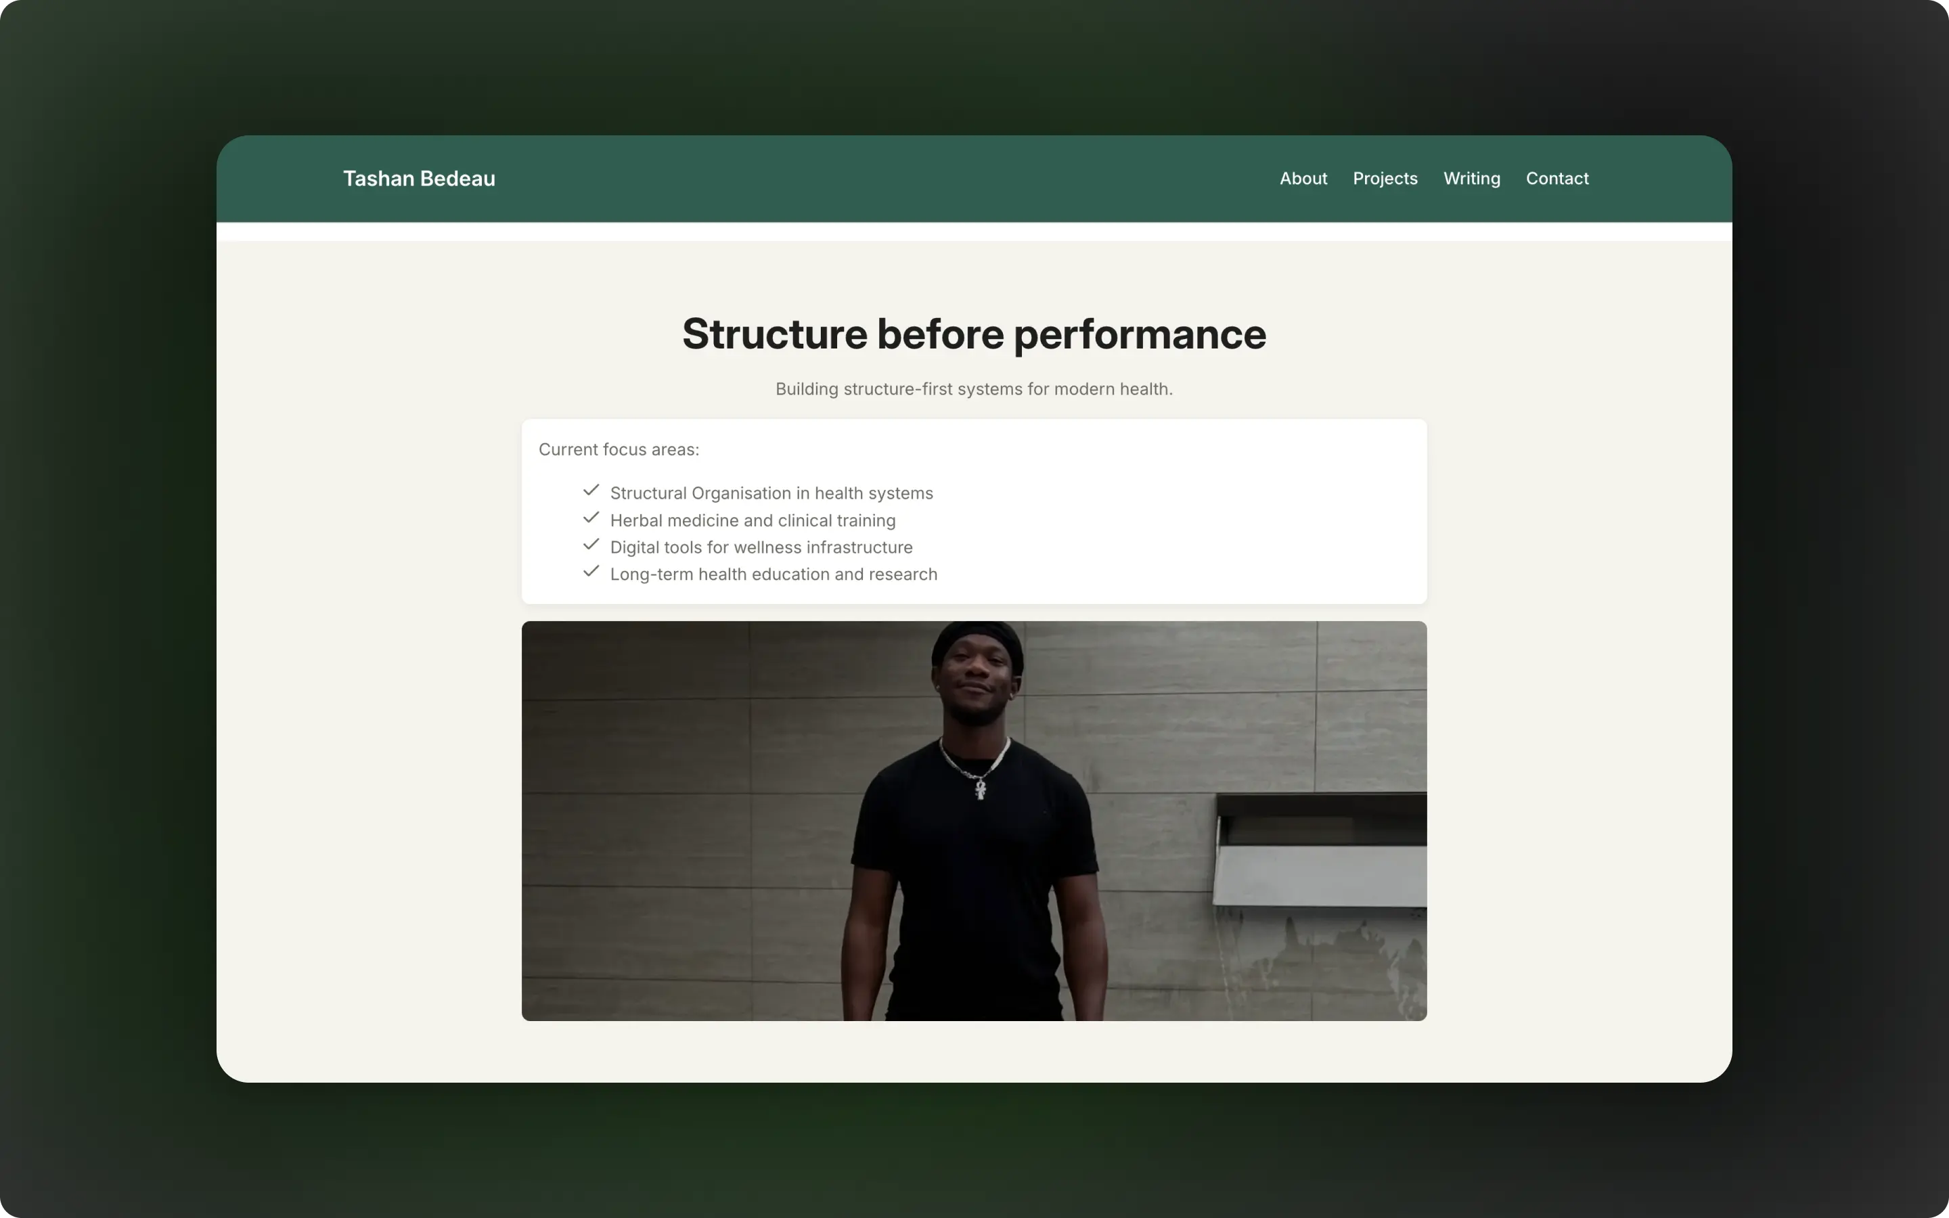
Task: Click the checkmark beside "Digital tools for wellness infrastructure"
Action: click(x=592, y=545)
